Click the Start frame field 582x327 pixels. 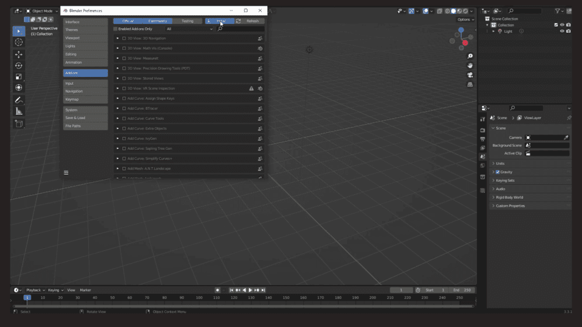click(435, 290)
